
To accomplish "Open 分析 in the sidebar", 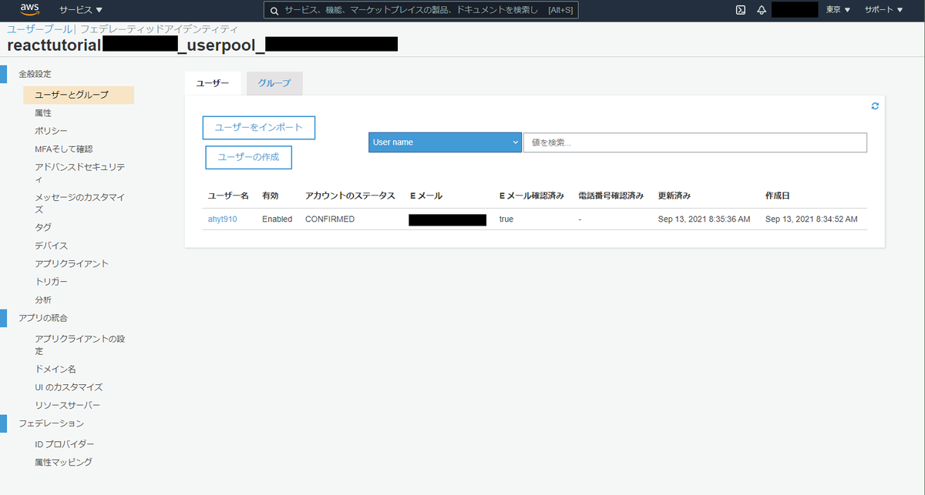I will click(43, 299).
